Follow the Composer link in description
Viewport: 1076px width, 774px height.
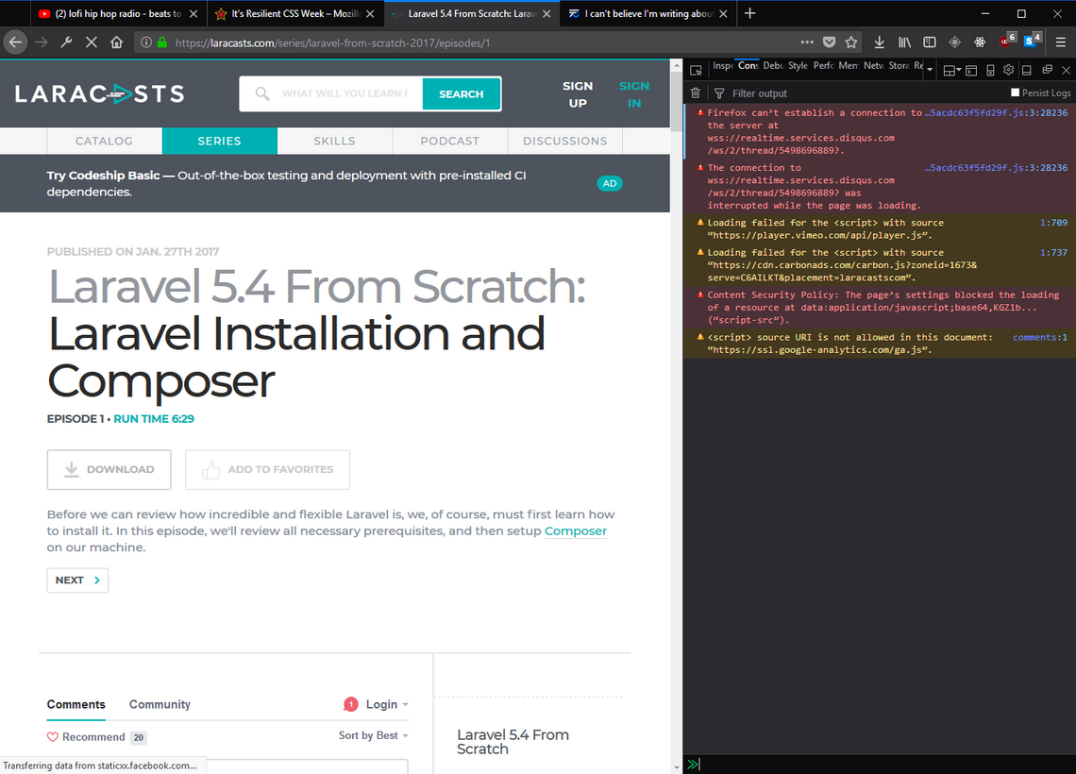(576, 531)
